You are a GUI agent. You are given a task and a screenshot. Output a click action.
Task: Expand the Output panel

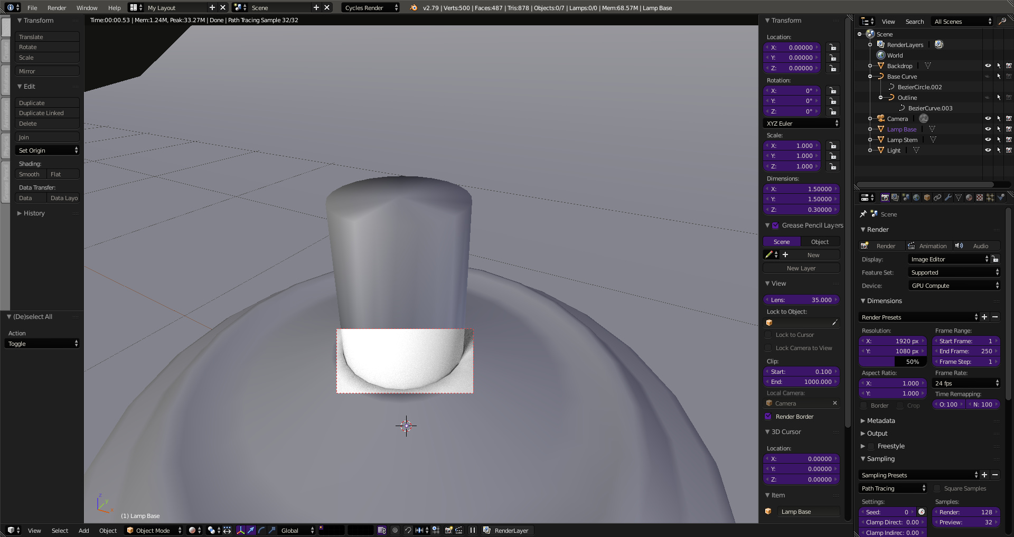point(877,434)
